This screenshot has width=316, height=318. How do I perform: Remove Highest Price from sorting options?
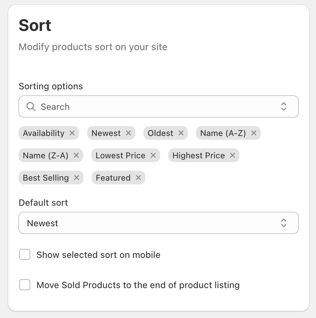pyautogui.click(x=233, y=156)
